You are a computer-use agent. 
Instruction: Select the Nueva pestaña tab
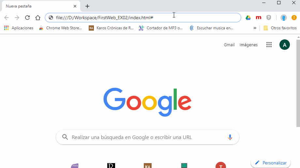[x=41, y=6]
